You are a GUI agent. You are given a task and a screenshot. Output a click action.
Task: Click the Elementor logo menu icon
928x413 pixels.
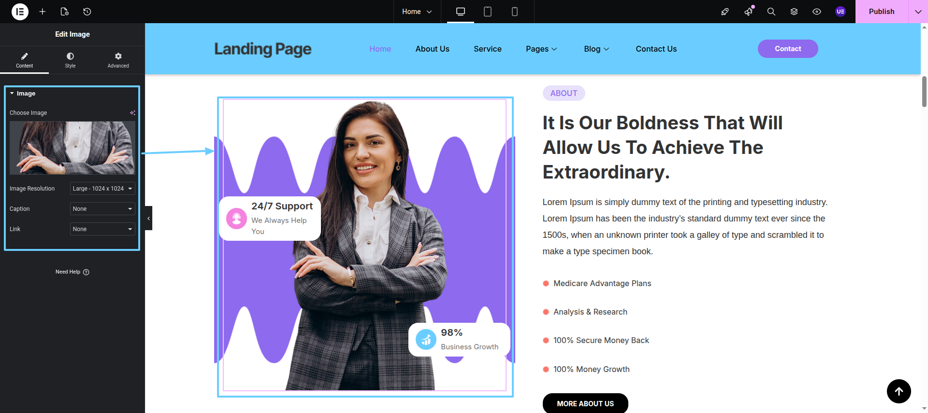click(x=20, y=12)
